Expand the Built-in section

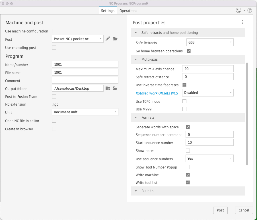tap(136, 191)
